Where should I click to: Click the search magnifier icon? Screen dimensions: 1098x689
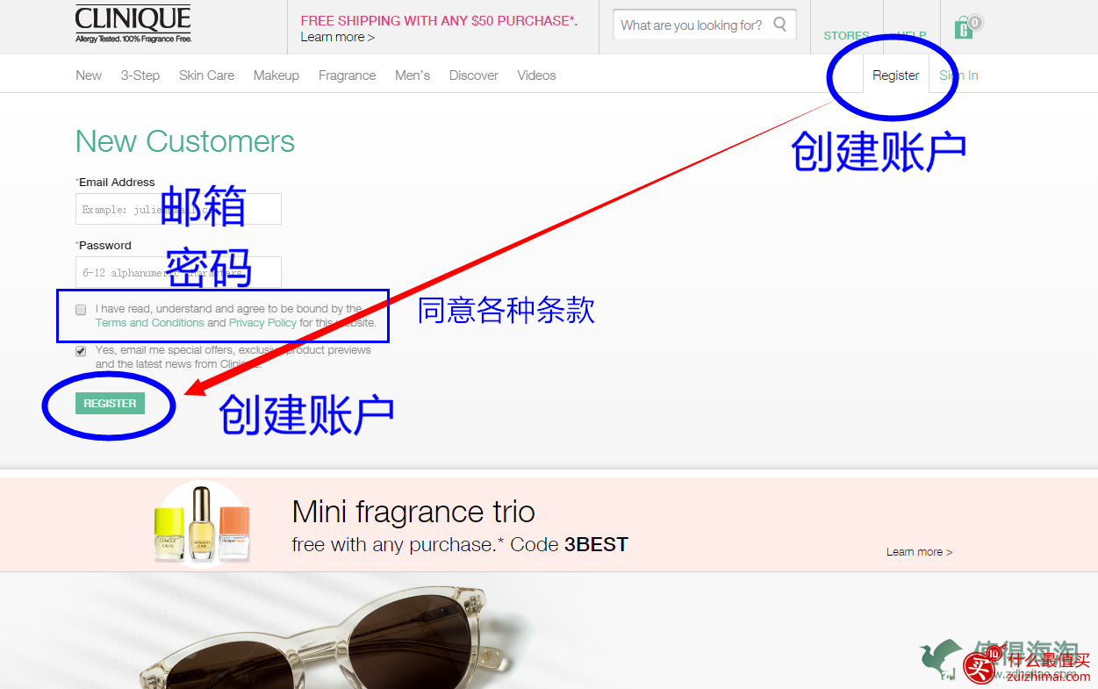tap(779, 25)
